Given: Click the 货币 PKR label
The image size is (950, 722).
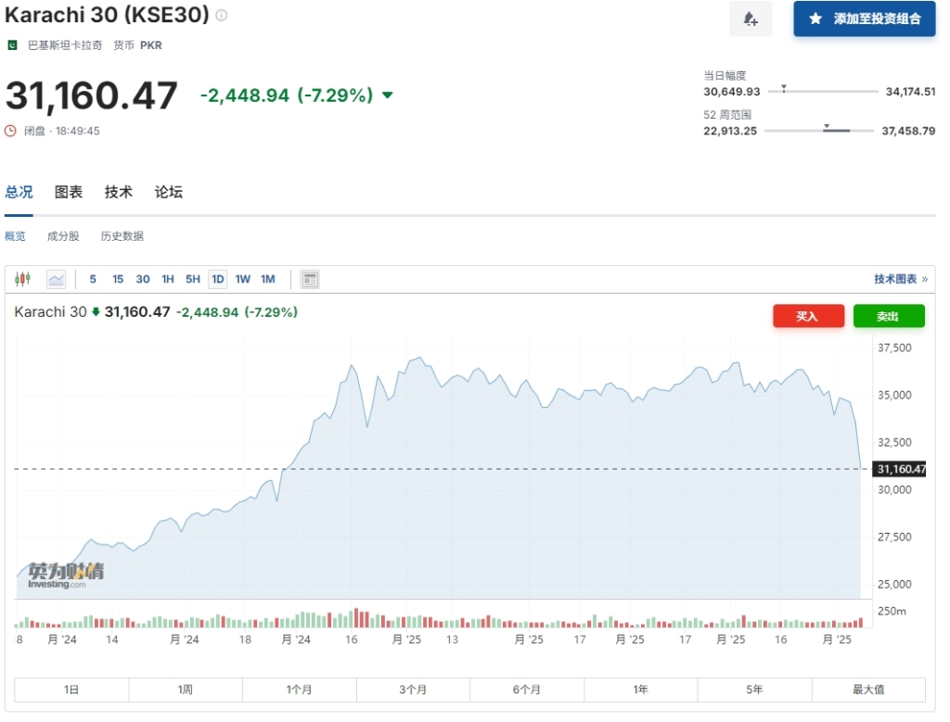Looking at the screenshot, I should (x=137, y=45).
